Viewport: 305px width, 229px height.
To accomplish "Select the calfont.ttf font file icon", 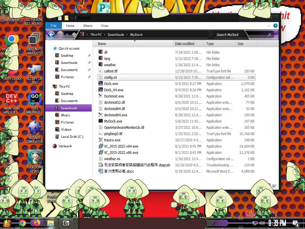I will pos(101,71).
